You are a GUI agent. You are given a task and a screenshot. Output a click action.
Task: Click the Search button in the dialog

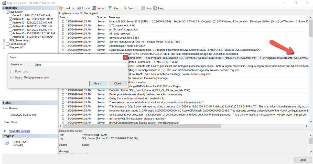pyautogui.click(x=98, y=83)
